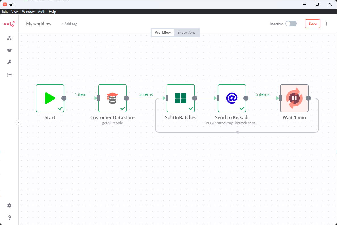This screenshot has width=337, height=225.
Task: Open the workflow three-dot options menu
Action: click(x=327, y=24)
